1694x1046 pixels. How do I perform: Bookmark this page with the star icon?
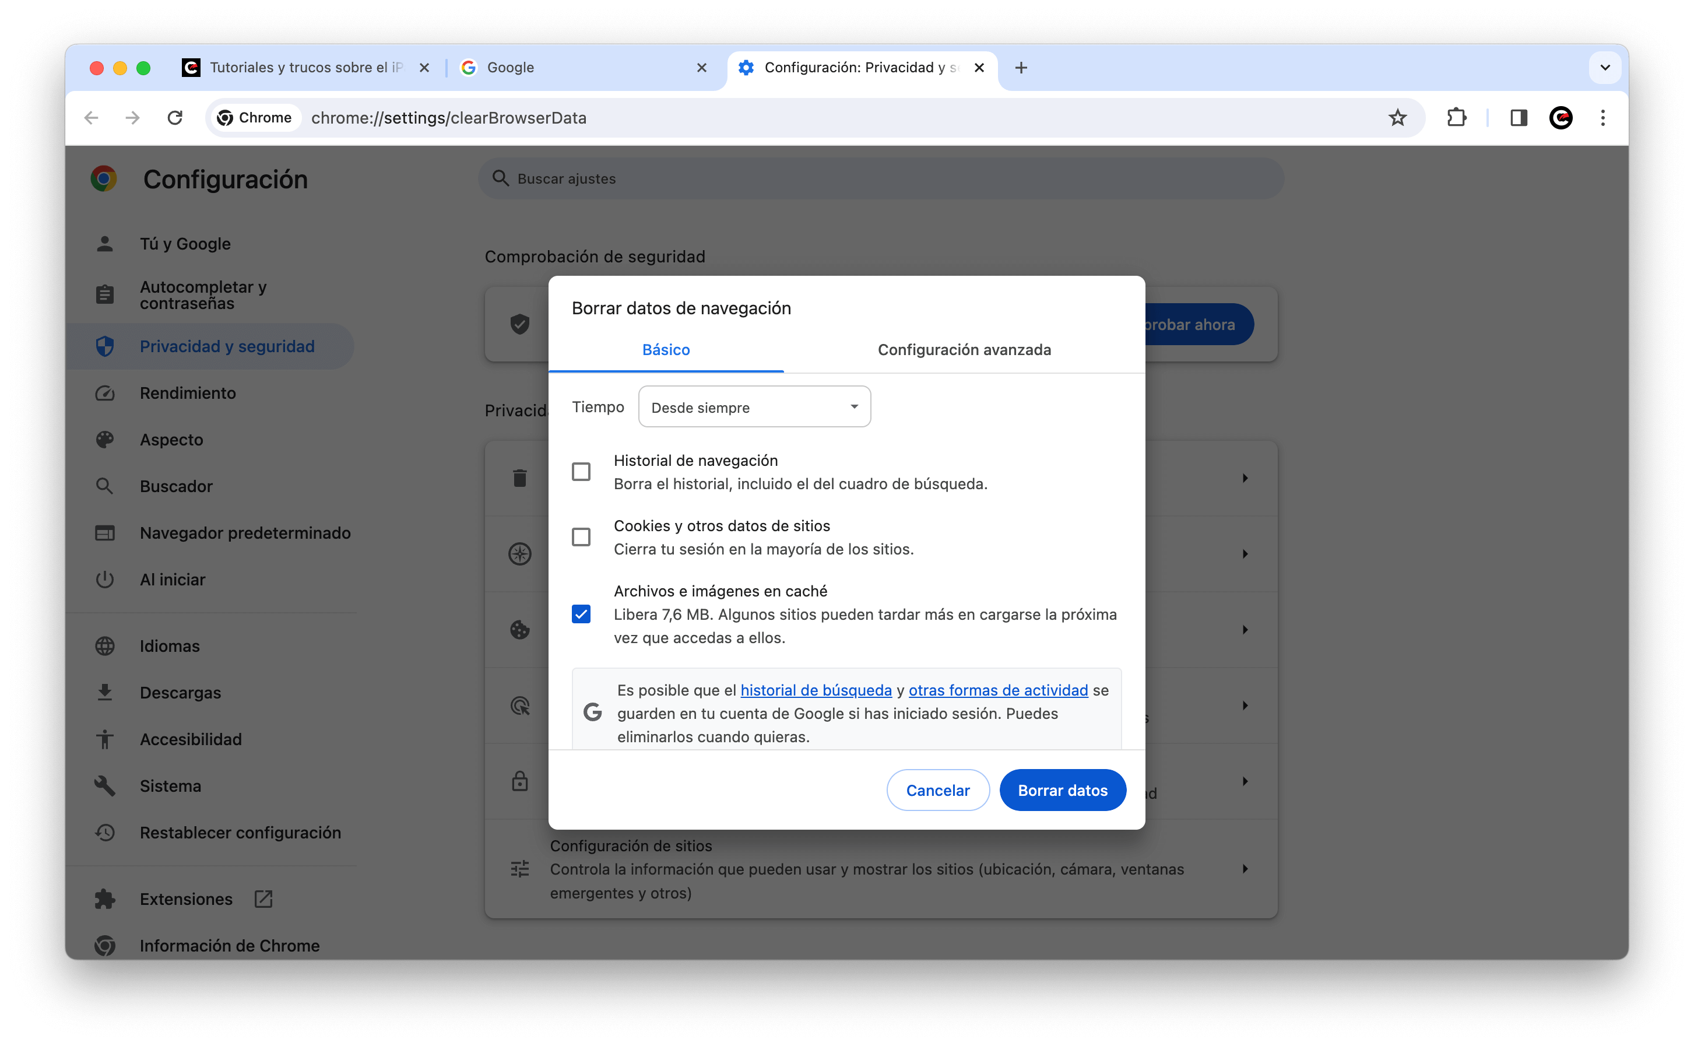pos(1398,118)
